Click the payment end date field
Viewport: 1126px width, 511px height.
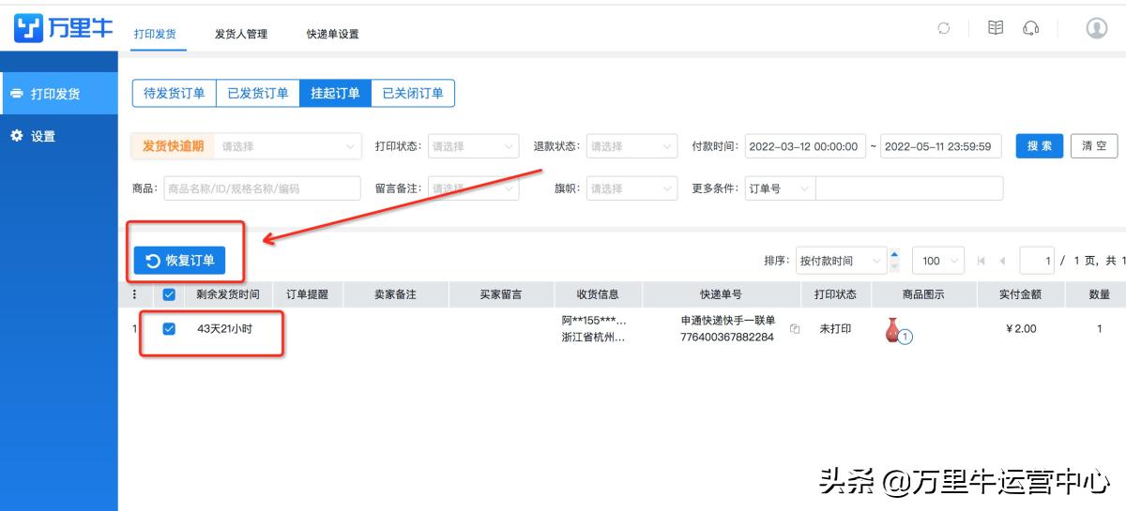tap(941, 146)
